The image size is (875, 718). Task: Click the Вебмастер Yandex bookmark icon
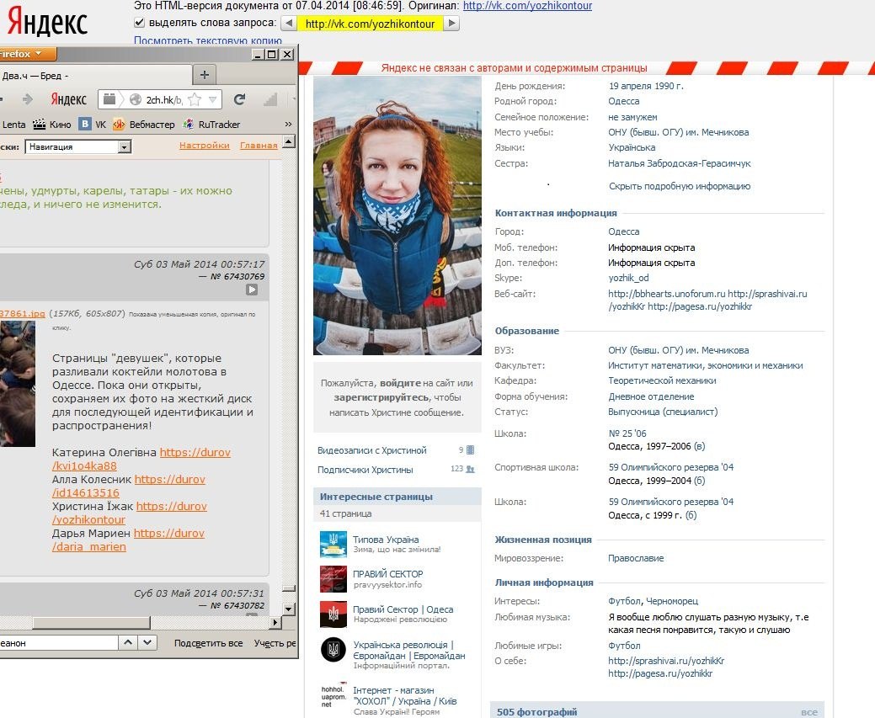pyautogui.click(x=119, y=124)
